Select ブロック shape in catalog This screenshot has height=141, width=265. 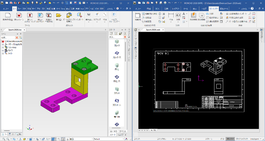click(117, 43)
